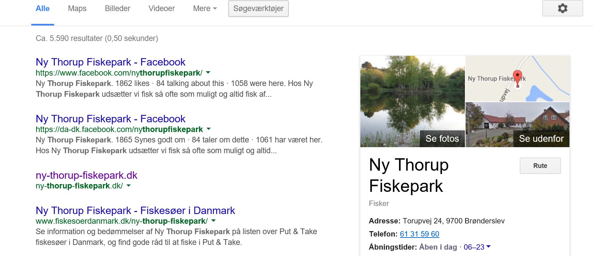Click the red map pin marker
Image resolution: width=593 pixels, height=256 pixels.
pos(517,77)
